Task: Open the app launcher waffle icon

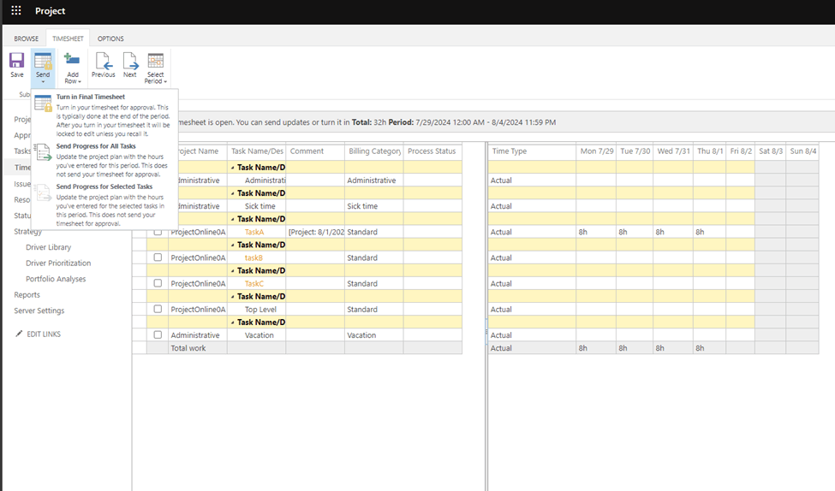Action: [16, 10]
